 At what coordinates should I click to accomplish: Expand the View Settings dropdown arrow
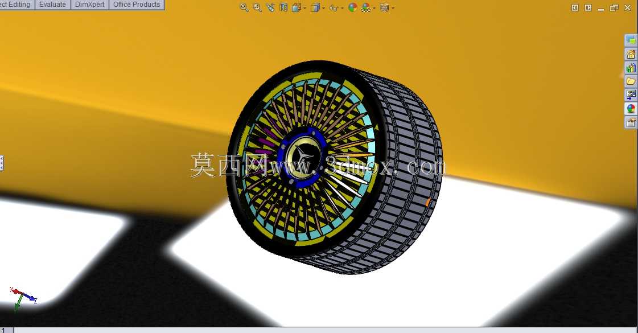(393, 8)
